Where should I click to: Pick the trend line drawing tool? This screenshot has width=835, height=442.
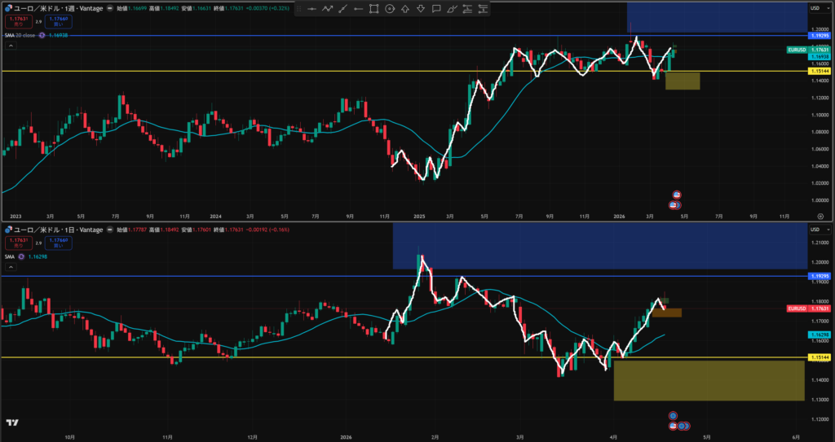tap(343, 9)
